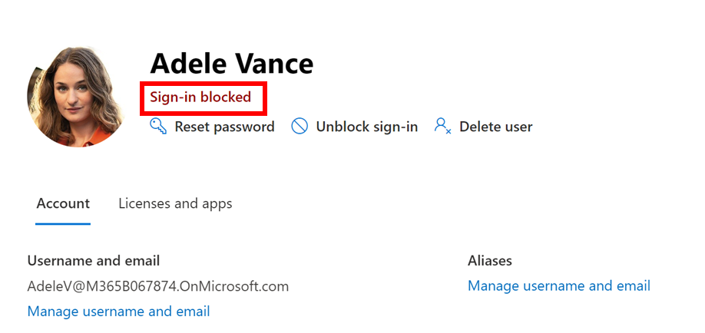Open Manage username and email below the address
This screenshot has height=333, width=705.
pos(118,311)
